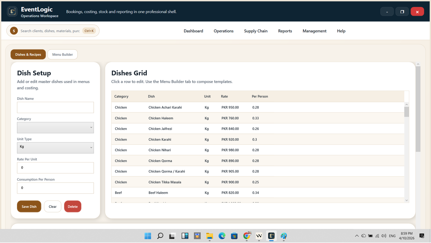Open the Supply Chain section
This screenshot has height=243, width=431.
(256, 31)
